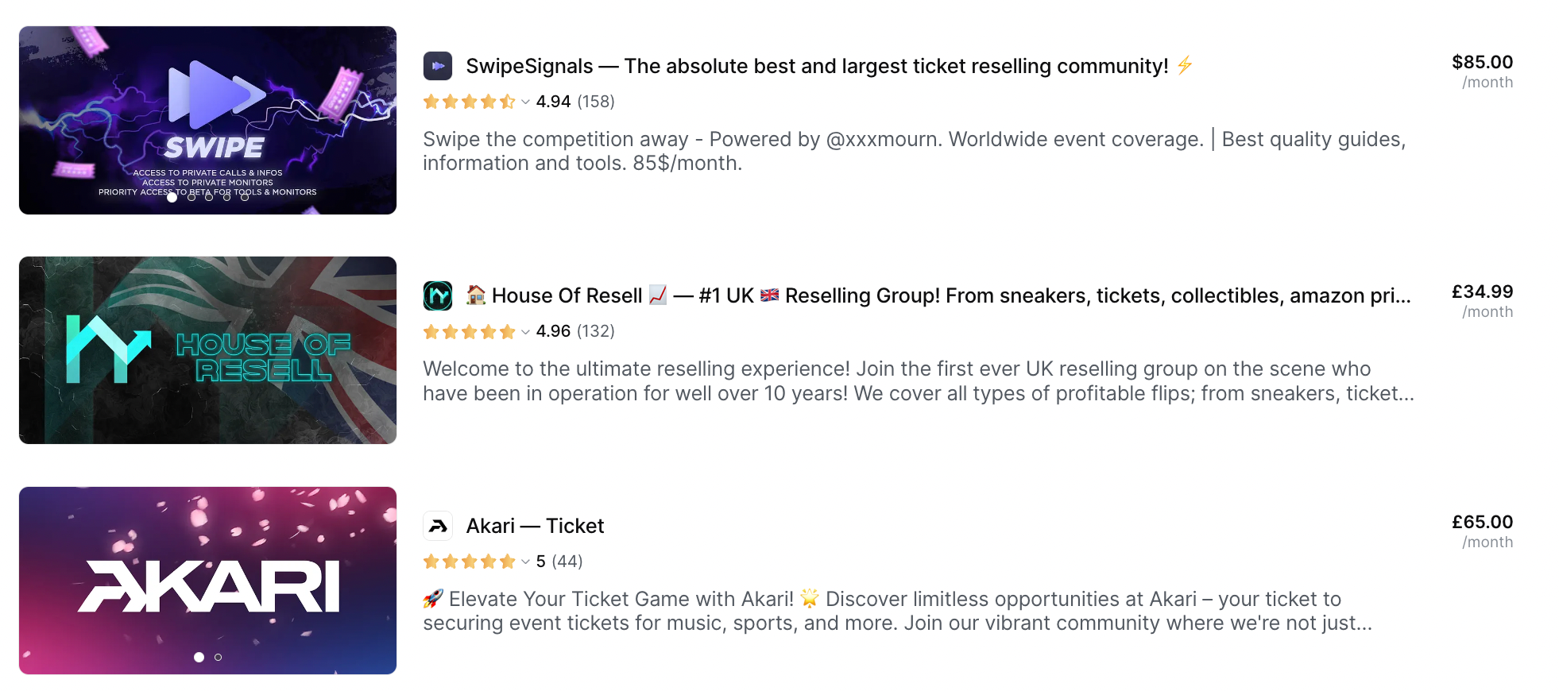Click the Akari rocket-arrow community icon
Viewport: 1559px width, 691px height.
pos(438,525)
